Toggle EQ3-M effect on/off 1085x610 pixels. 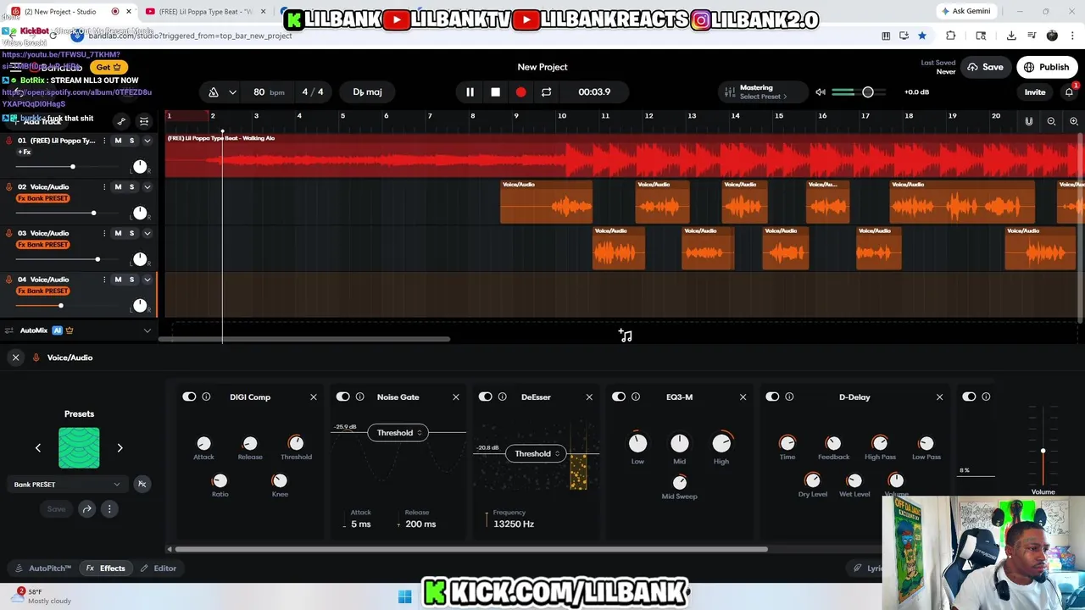(x=618, y=396)
